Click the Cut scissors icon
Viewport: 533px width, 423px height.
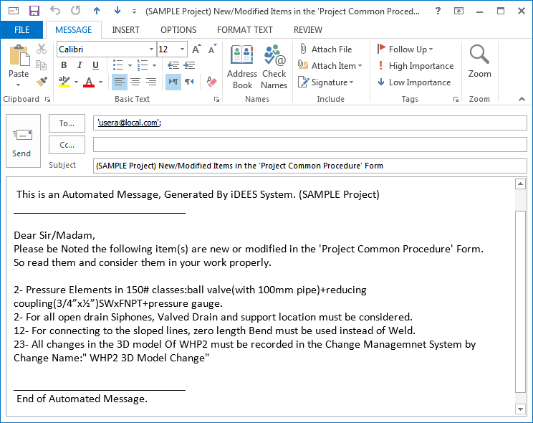tap(42, 49)
